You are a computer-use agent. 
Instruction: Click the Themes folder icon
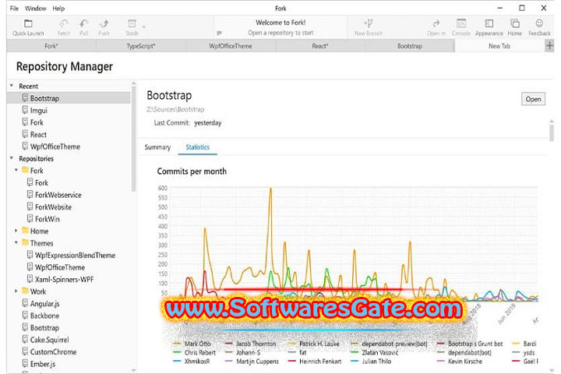coord(25,242)
